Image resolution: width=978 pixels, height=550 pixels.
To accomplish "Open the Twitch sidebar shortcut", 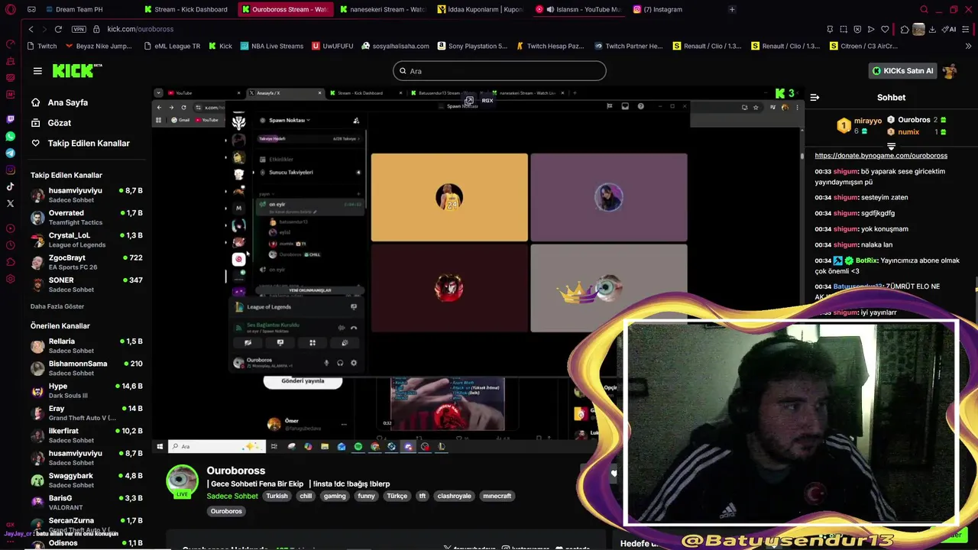I will 10,119.
